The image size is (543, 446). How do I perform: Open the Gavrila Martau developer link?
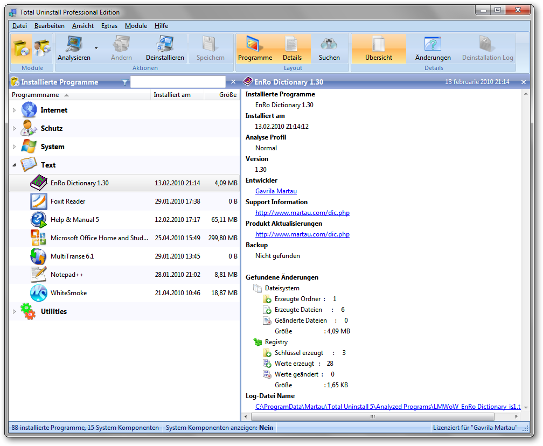click(x=276, y=191)
